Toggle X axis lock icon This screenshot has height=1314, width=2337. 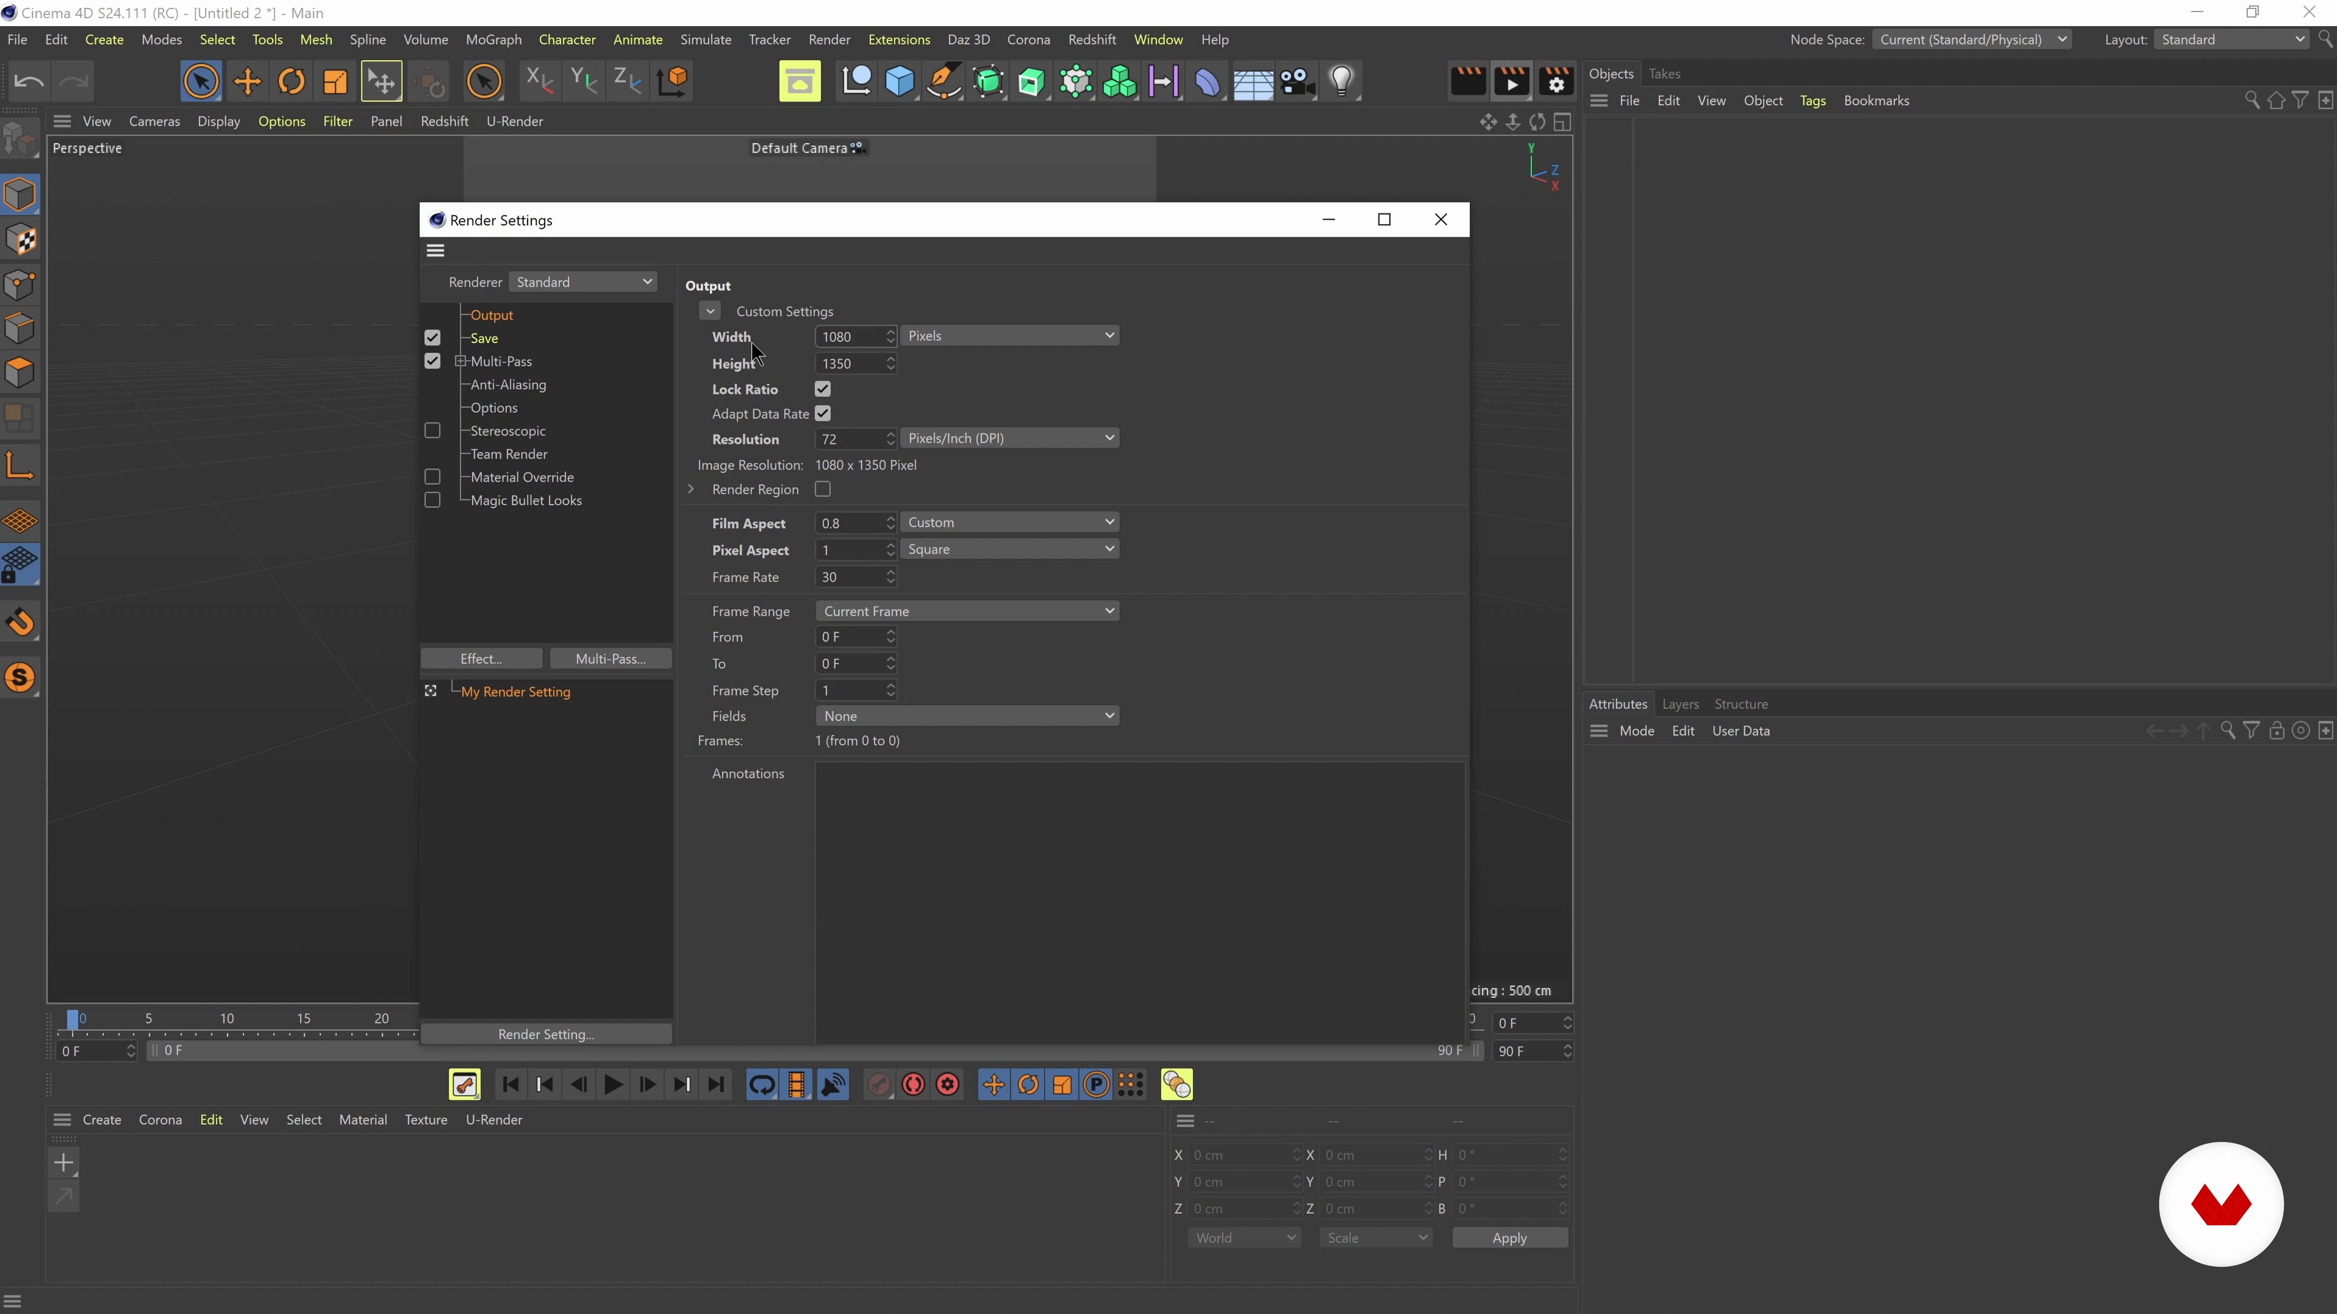540,82
